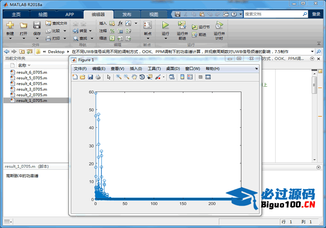Click the Go To (转至) icon

tap(76, 31)
